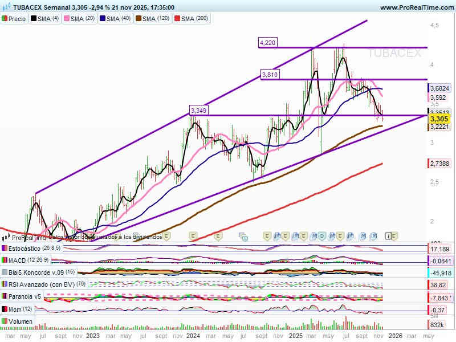Screen dimensions: 456x342
Task: Toggle the SMA (4) moving average legend
Action: [x=45, y=19]
